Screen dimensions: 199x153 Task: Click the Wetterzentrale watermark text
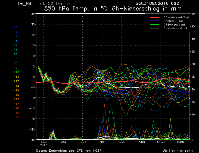(x=178, y=150)
